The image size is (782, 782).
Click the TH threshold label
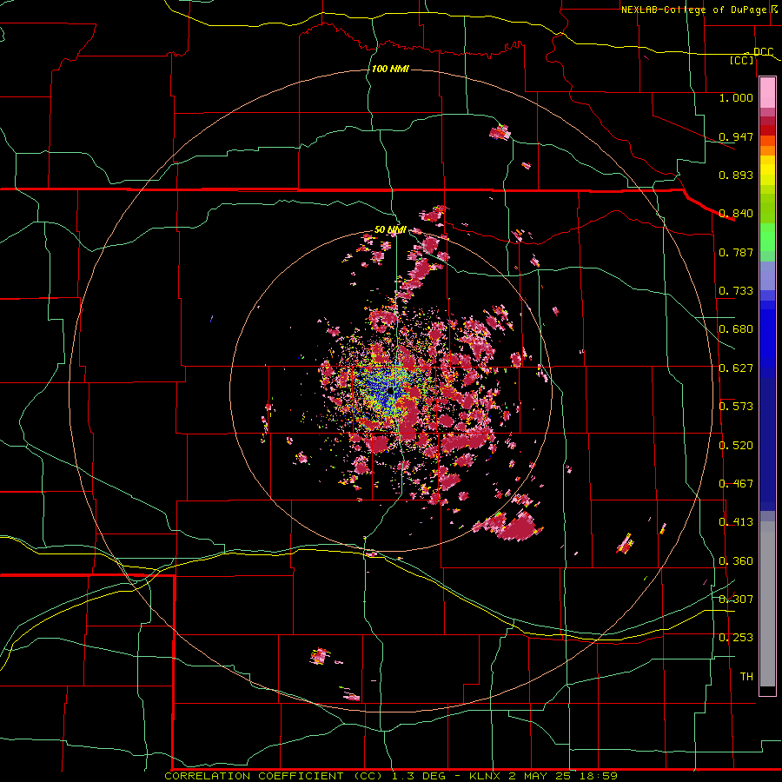pos(746,677)
